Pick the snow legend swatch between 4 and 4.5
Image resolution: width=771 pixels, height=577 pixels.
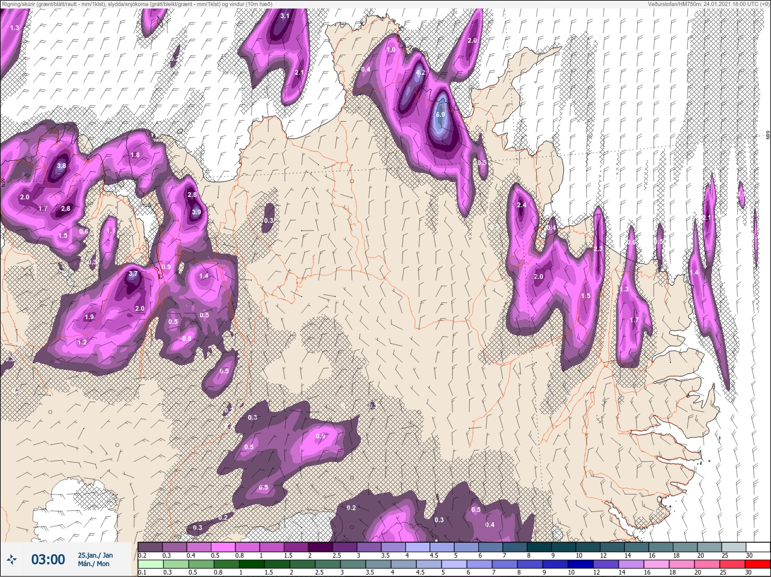pos(419,547)
